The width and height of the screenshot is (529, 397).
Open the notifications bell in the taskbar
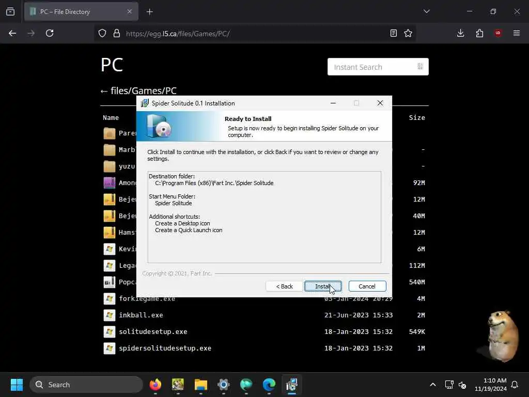click(x=515, y=385)
